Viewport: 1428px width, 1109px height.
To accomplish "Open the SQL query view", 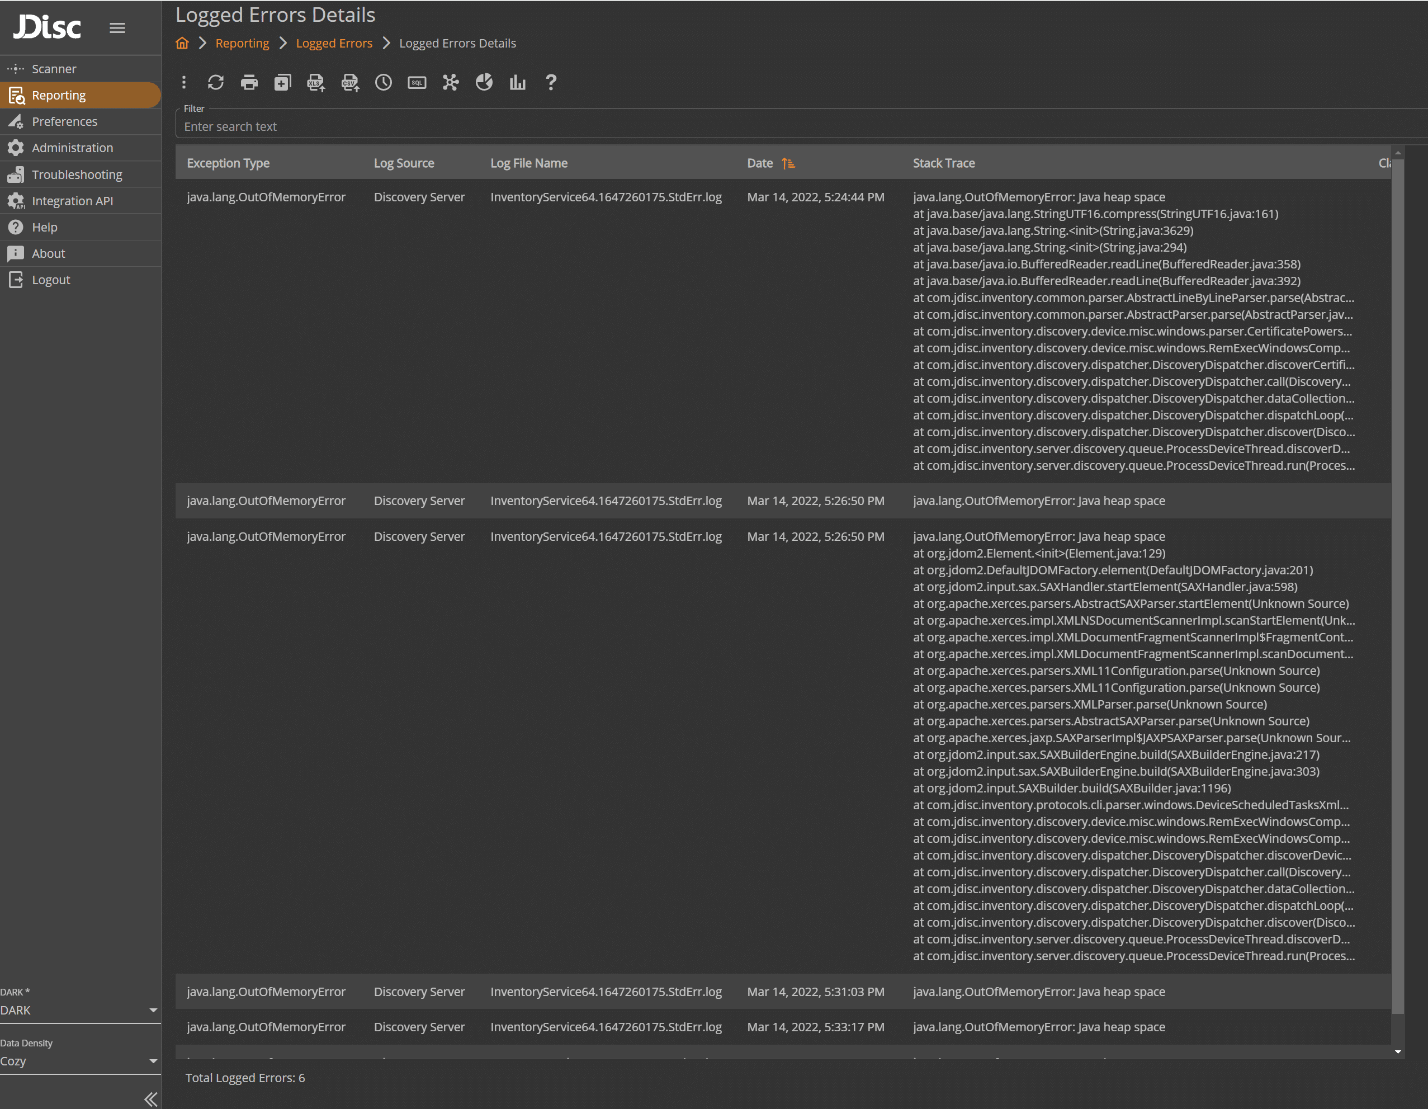I will (x=417, y=82).
